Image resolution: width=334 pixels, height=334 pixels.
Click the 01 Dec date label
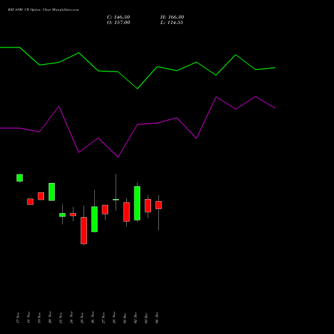click(x=125, y=317)
